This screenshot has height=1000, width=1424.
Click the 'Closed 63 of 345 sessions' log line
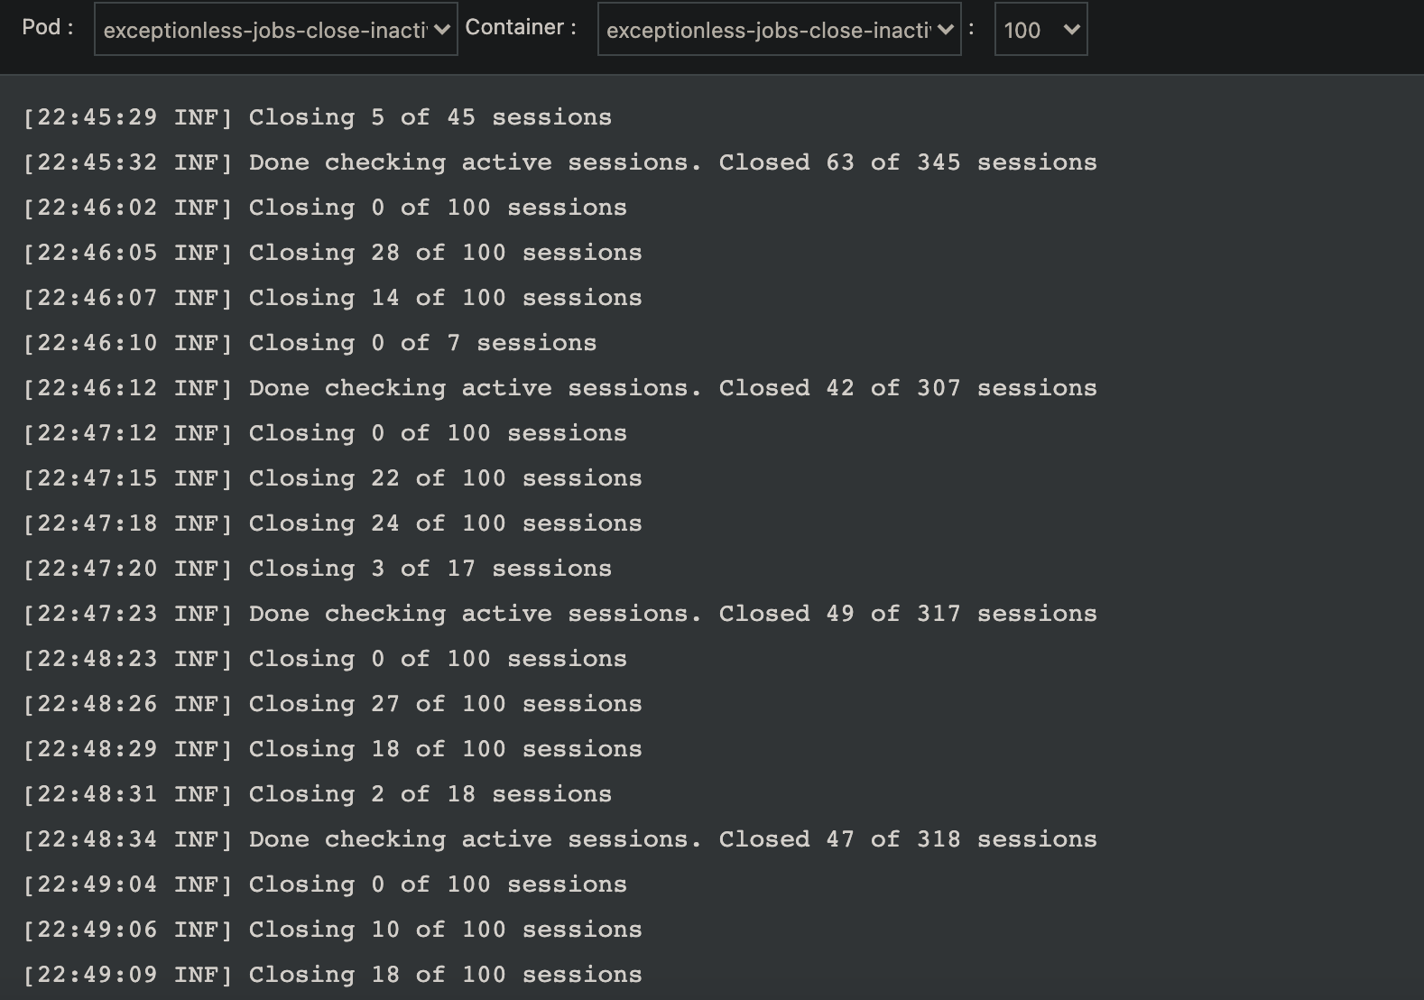[559, 162]
